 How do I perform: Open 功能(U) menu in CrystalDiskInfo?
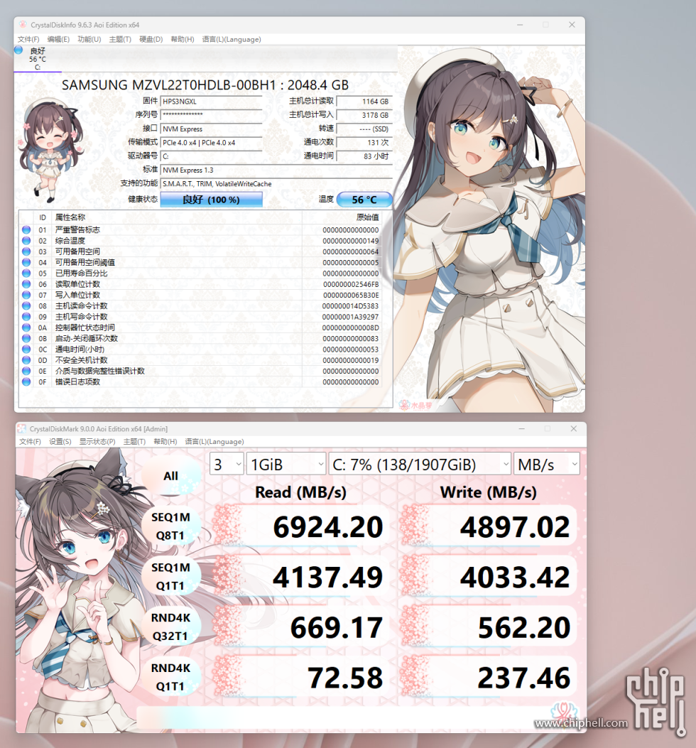point(89,39)
